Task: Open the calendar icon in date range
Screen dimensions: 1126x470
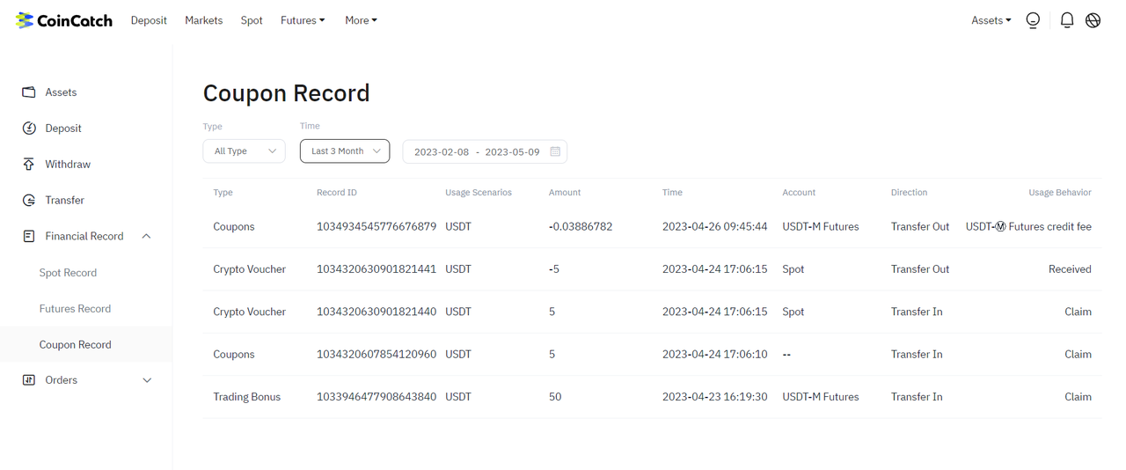Action: 555,151
